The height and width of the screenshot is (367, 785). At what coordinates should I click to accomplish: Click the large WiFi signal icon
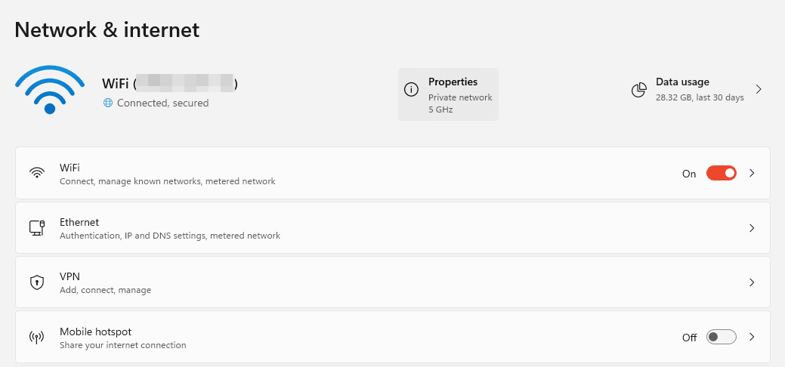click(x=49, y=90)
